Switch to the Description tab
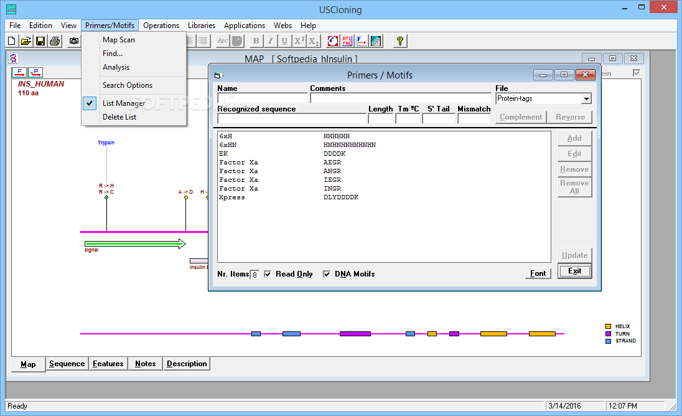The width and height of the screenshot is (682, 416). coord(187,364)
